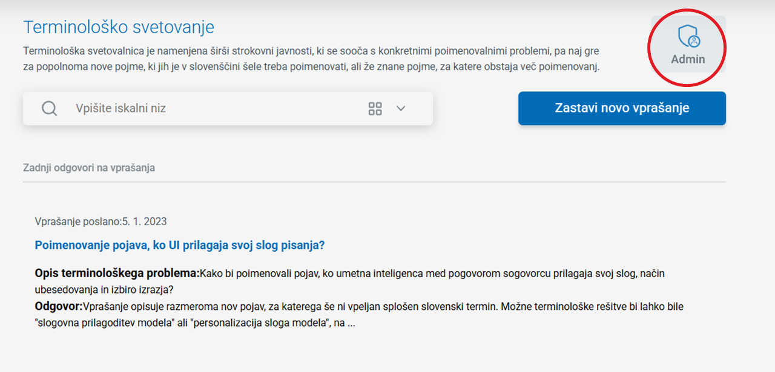Open the grid view filter icon

coord(375,109)
